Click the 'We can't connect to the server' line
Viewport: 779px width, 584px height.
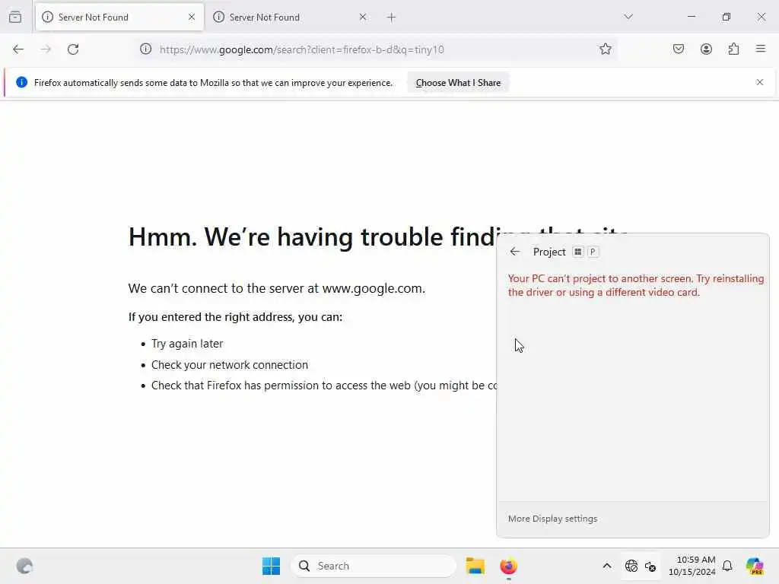coord(277,288)
